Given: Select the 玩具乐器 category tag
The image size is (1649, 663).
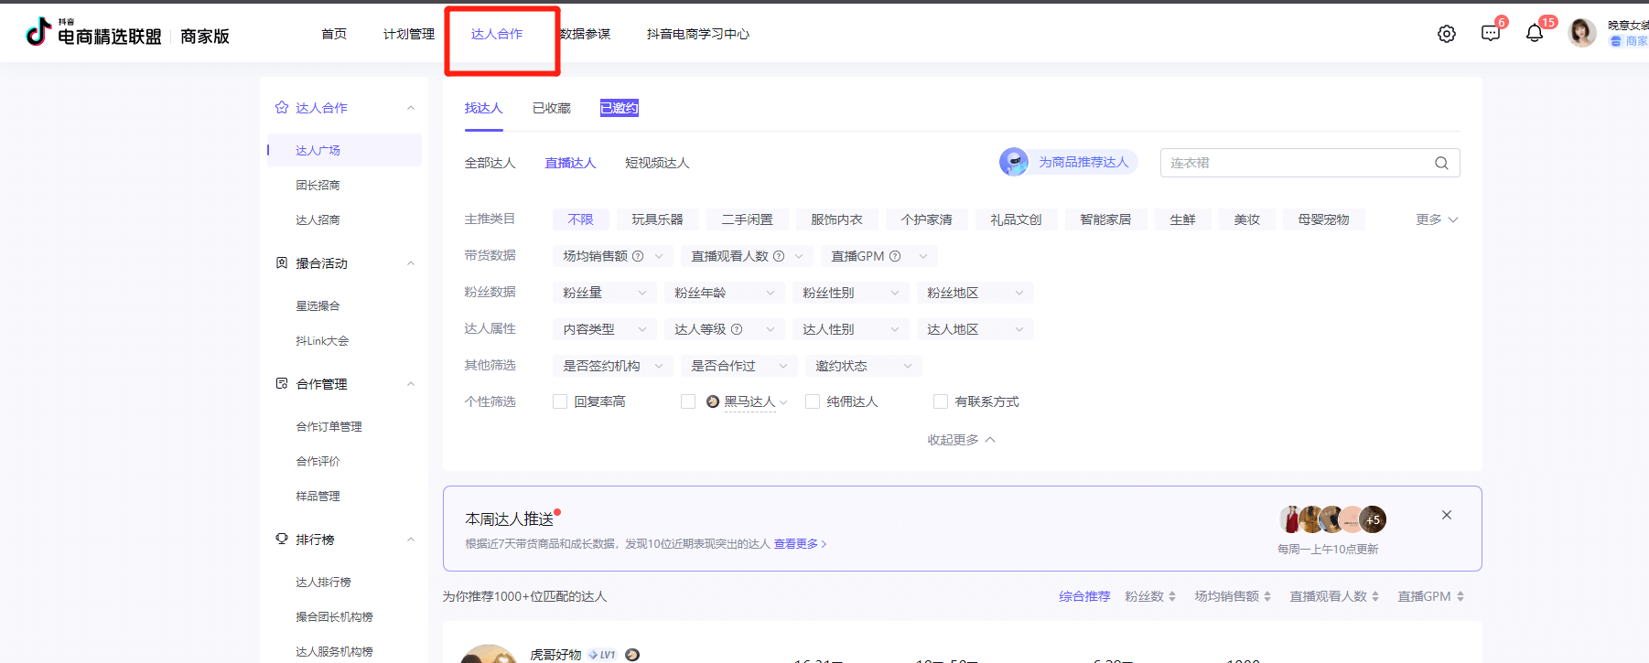Looking at the screenshot, I should [657, 219].
